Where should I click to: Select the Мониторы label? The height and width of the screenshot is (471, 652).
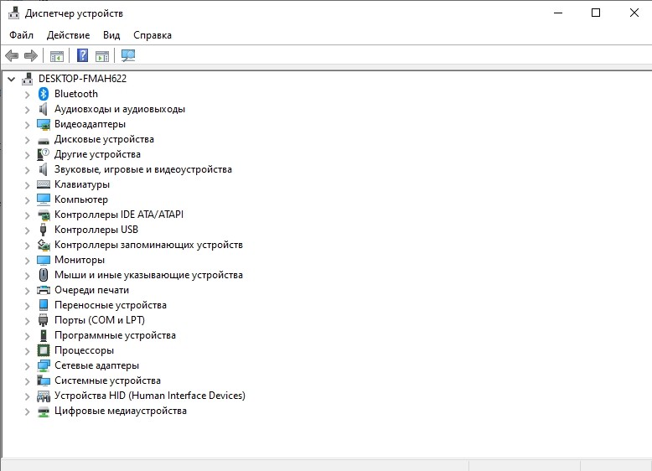pyautogui.click(x=80, y=260)
